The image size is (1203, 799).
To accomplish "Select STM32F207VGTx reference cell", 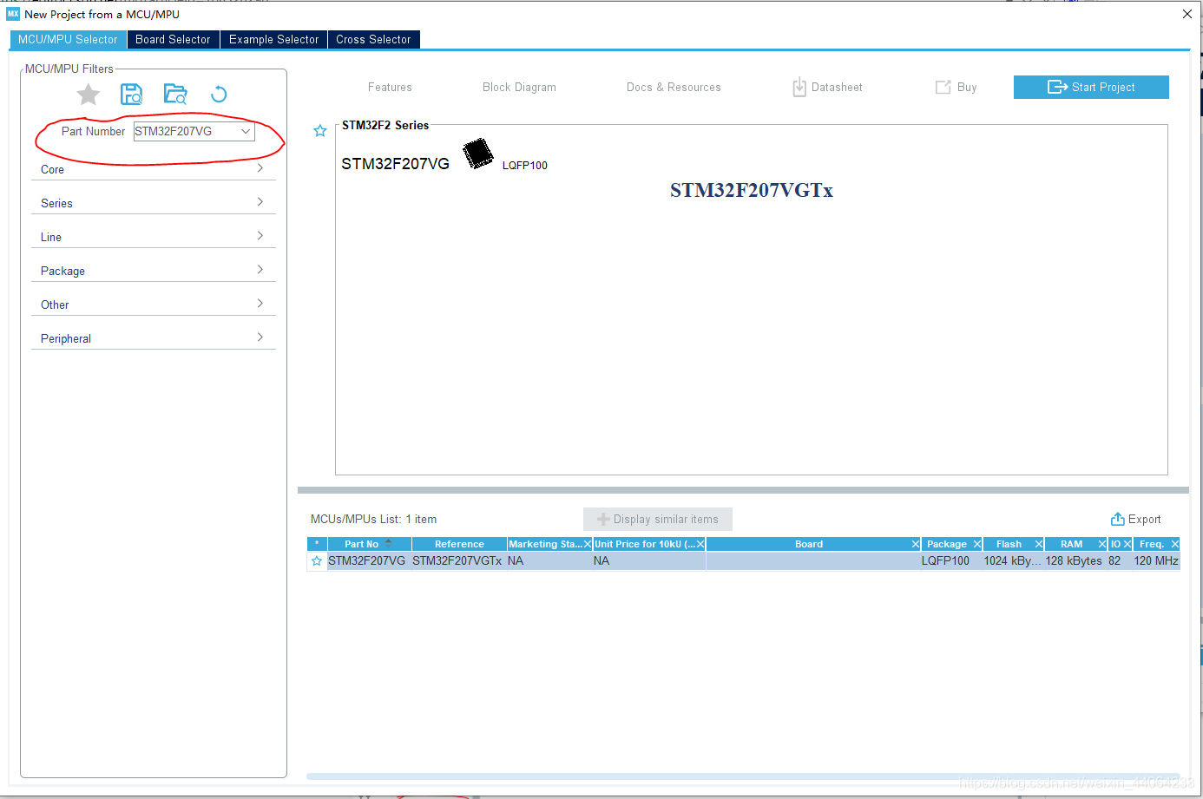I will (457, 561).
